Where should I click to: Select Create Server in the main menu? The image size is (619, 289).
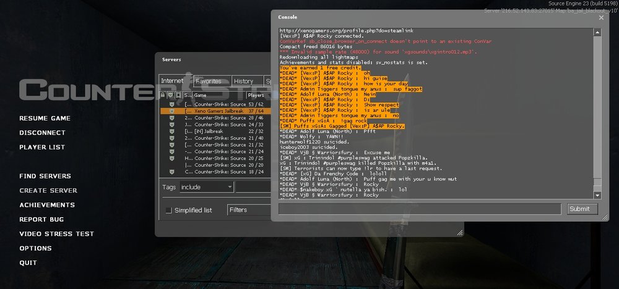tap(48, 191)
